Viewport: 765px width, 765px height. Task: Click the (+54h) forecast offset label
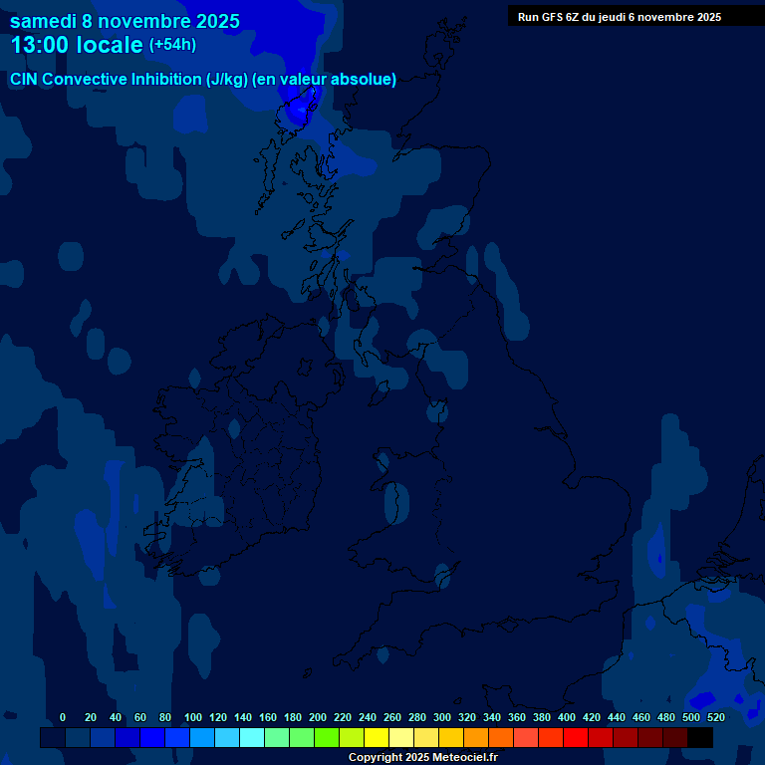point(172,45)
